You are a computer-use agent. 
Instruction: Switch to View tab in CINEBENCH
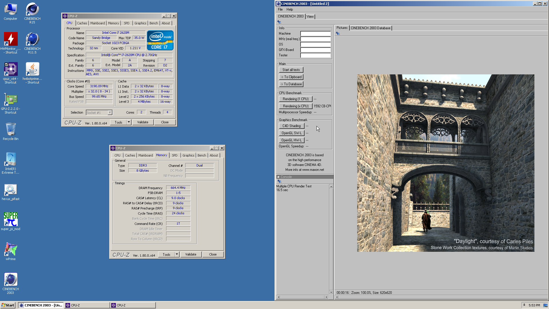click(310, 17)
